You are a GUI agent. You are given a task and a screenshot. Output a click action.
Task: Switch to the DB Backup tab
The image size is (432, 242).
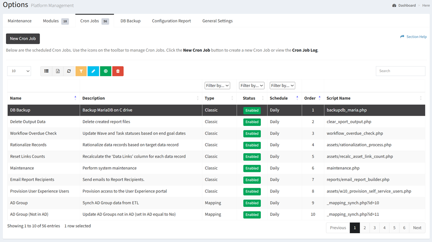130,21
